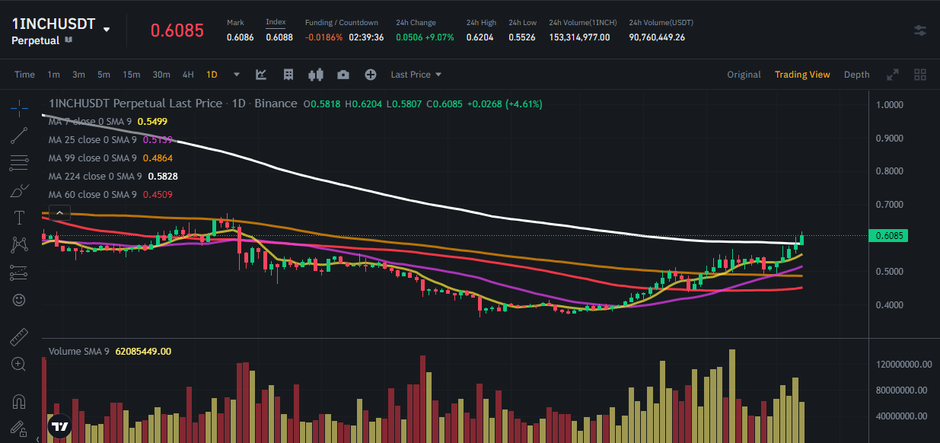Open the Last Price dropdown
940x443 pixels.
click(x=416, y=75)
